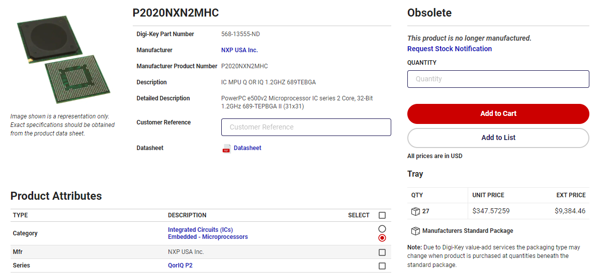Open the Request Stock Notification link
The width and height of the screenshot is (613, 273).
click(x=450, y=49)
